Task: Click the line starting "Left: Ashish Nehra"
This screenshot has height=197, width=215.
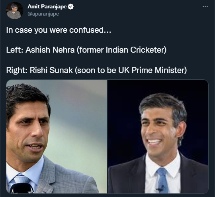Action: coord(86,50)
